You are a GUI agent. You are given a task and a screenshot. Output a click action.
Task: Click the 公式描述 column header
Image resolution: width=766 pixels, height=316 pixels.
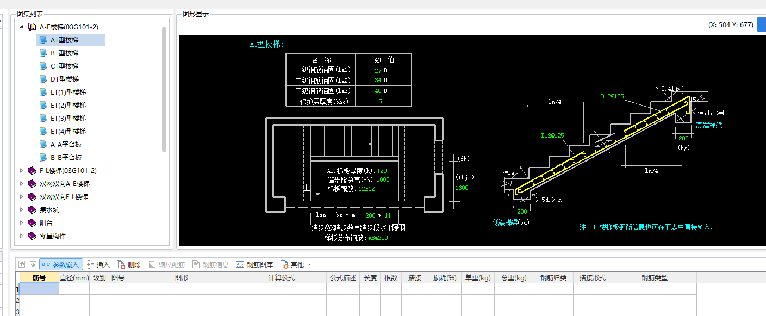click(343, 277)
